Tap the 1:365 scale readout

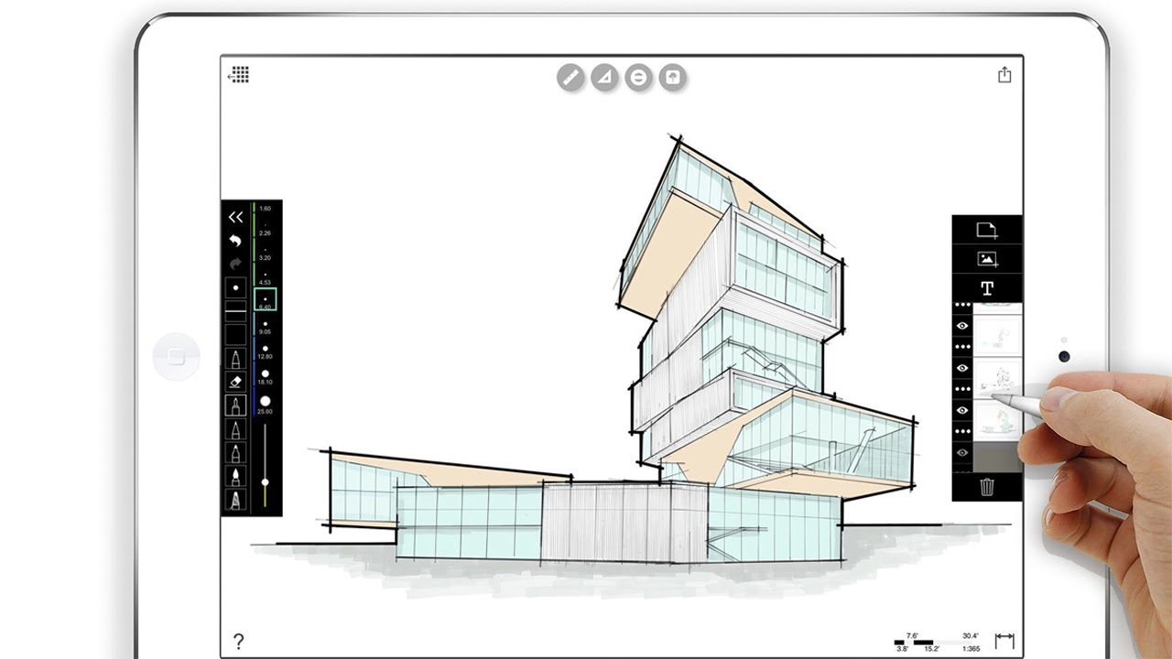tap(971, 648)
